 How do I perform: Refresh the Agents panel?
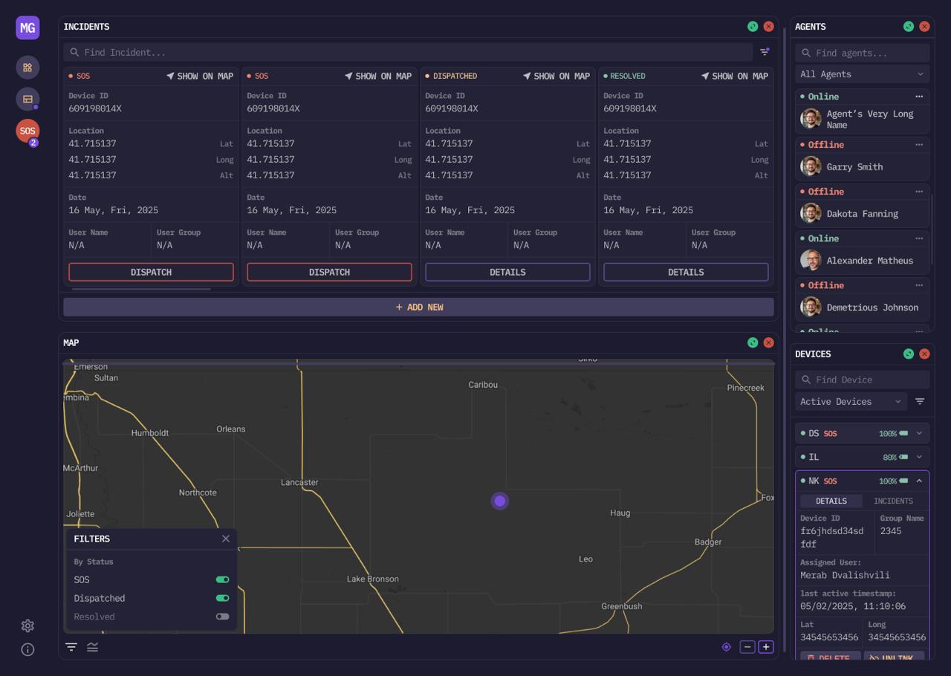click(x=908, y=27)
